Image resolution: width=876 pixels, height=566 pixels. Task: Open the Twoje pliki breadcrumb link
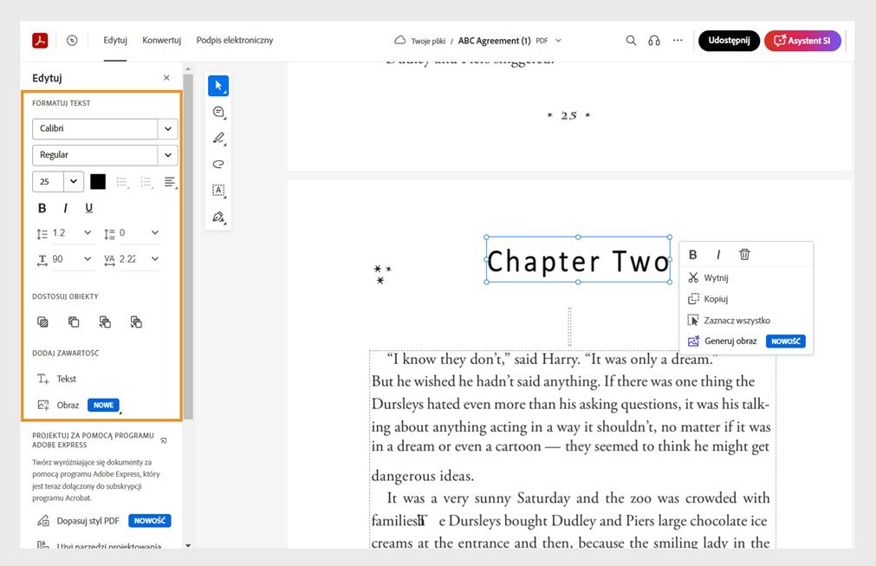click(428, 41)
